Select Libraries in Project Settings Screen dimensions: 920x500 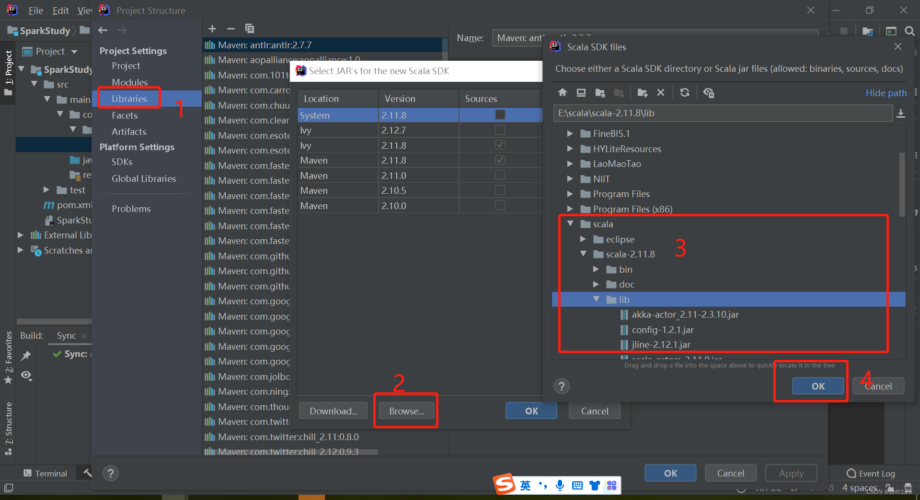129,99
